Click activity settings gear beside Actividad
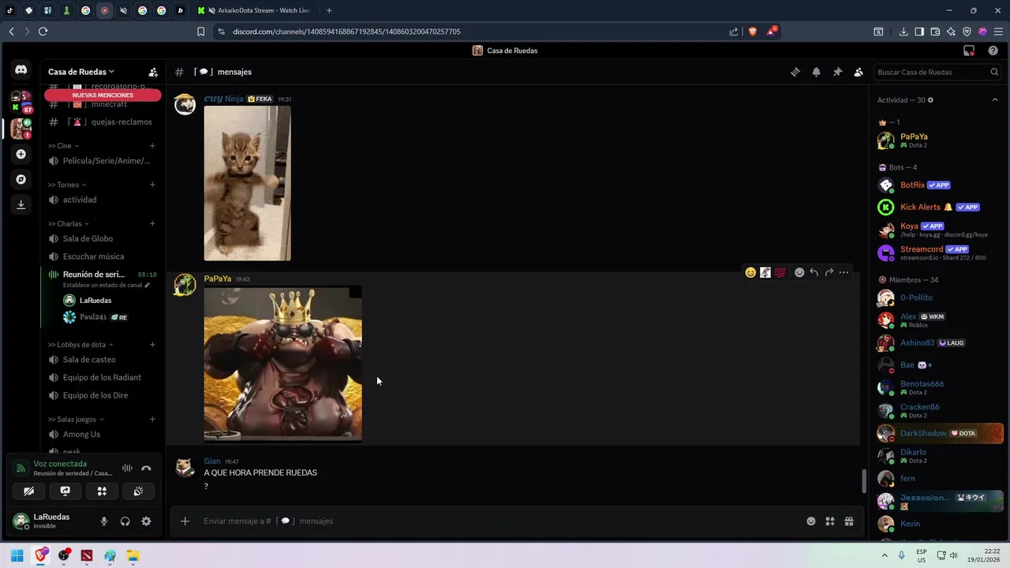 (x=930, y=100)
